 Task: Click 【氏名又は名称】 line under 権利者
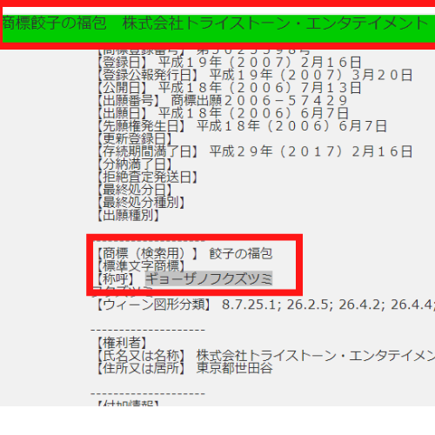(x=265, y=356)
